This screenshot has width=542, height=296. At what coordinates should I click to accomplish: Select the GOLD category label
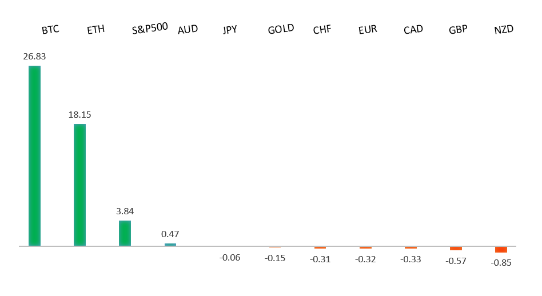click(281, 29)
